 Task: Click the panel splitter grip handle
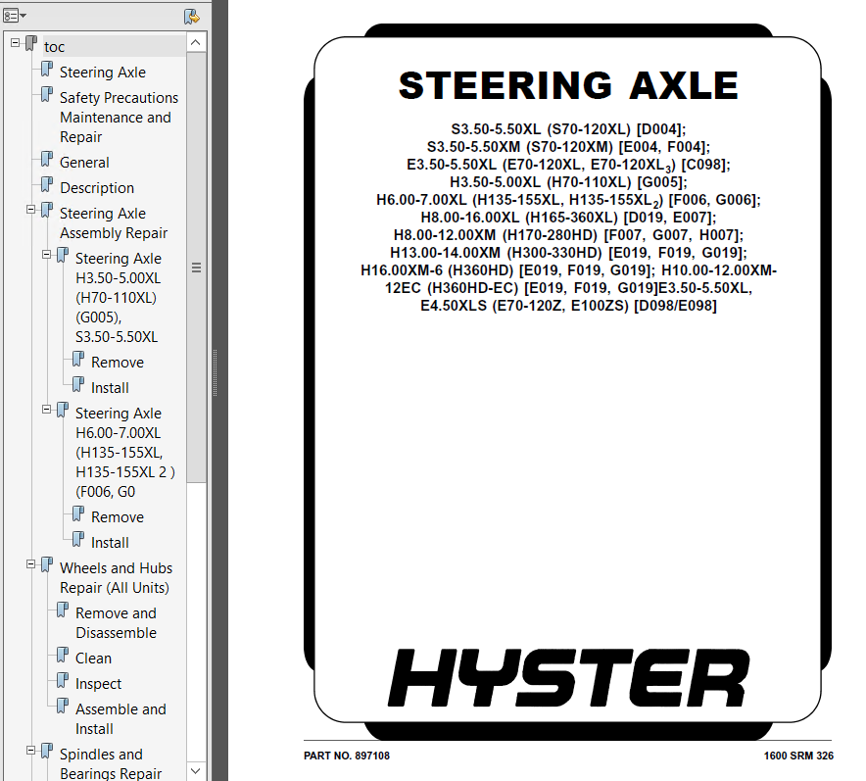[x=215, y=372]
